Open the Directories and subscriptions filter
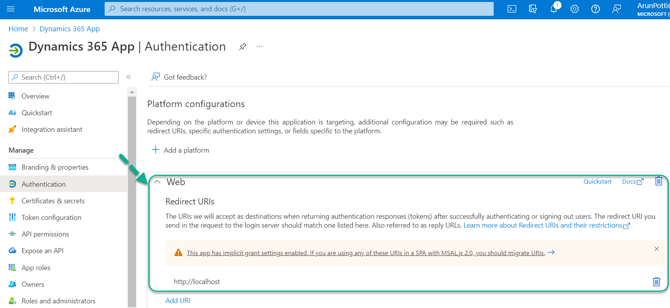670x308 pixels. tap(533, 9)
